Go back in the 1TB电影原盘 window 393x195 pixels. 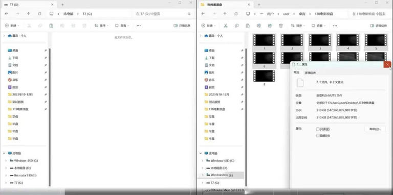(203, 14)
